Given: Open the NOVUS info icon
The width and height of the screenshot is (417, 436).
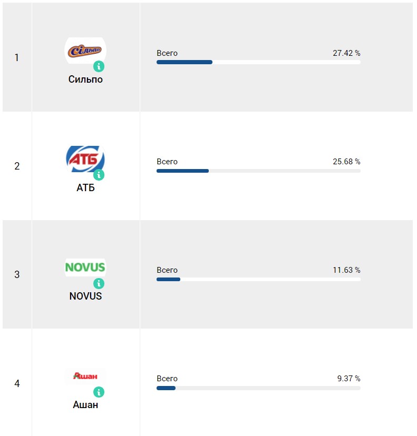Looking at the screenshot, I should (x=99, y=283).
